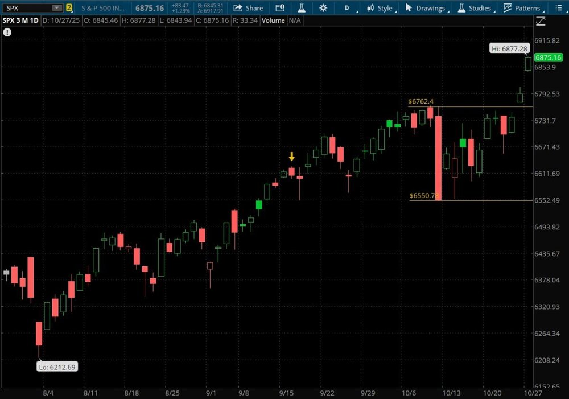Viewport: 569px width, 399px height.
Task: Click the Volume label in data bar
Action: click(273, 20)
